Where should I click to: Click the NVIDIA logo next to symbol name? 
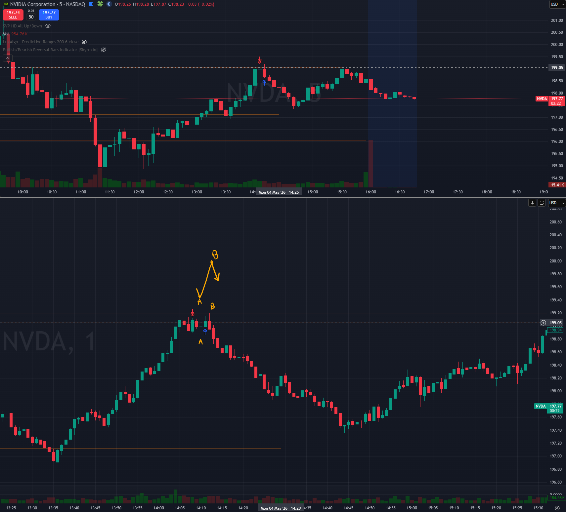pyautogui.click(x=6, y=4)
